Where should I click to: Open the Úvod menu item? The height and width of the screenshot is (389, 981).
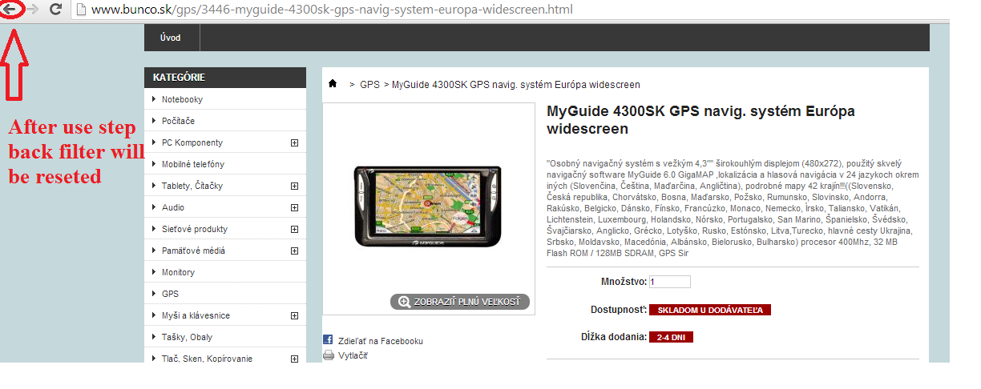pos(171,38)
